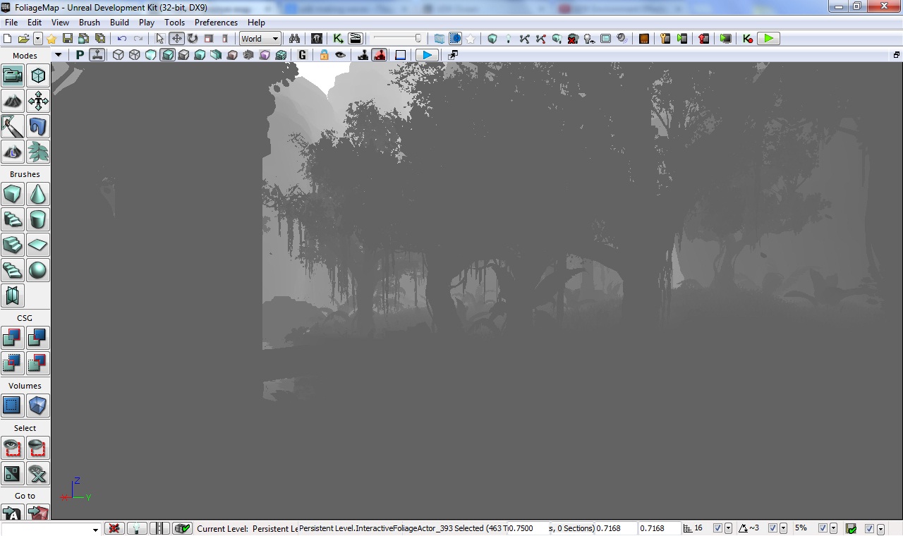Screen dimensions: 903x536
Task: Open the File menu
Action: [x=11, y=23]
